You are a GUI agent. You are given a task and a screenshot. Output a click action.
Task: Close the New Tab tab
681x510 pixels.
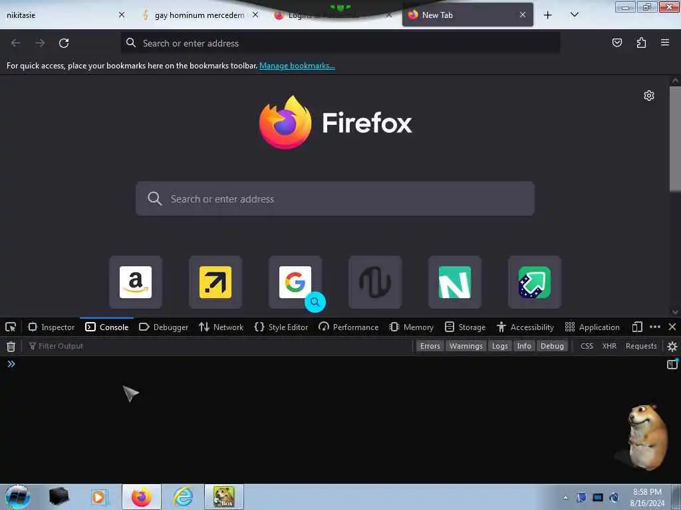[x=523, y=15]
